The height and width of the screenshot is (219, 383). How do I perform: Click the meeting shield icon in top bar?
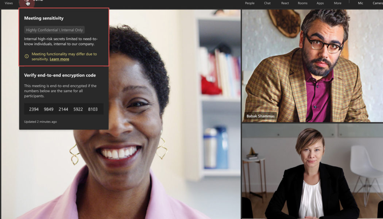27,2
